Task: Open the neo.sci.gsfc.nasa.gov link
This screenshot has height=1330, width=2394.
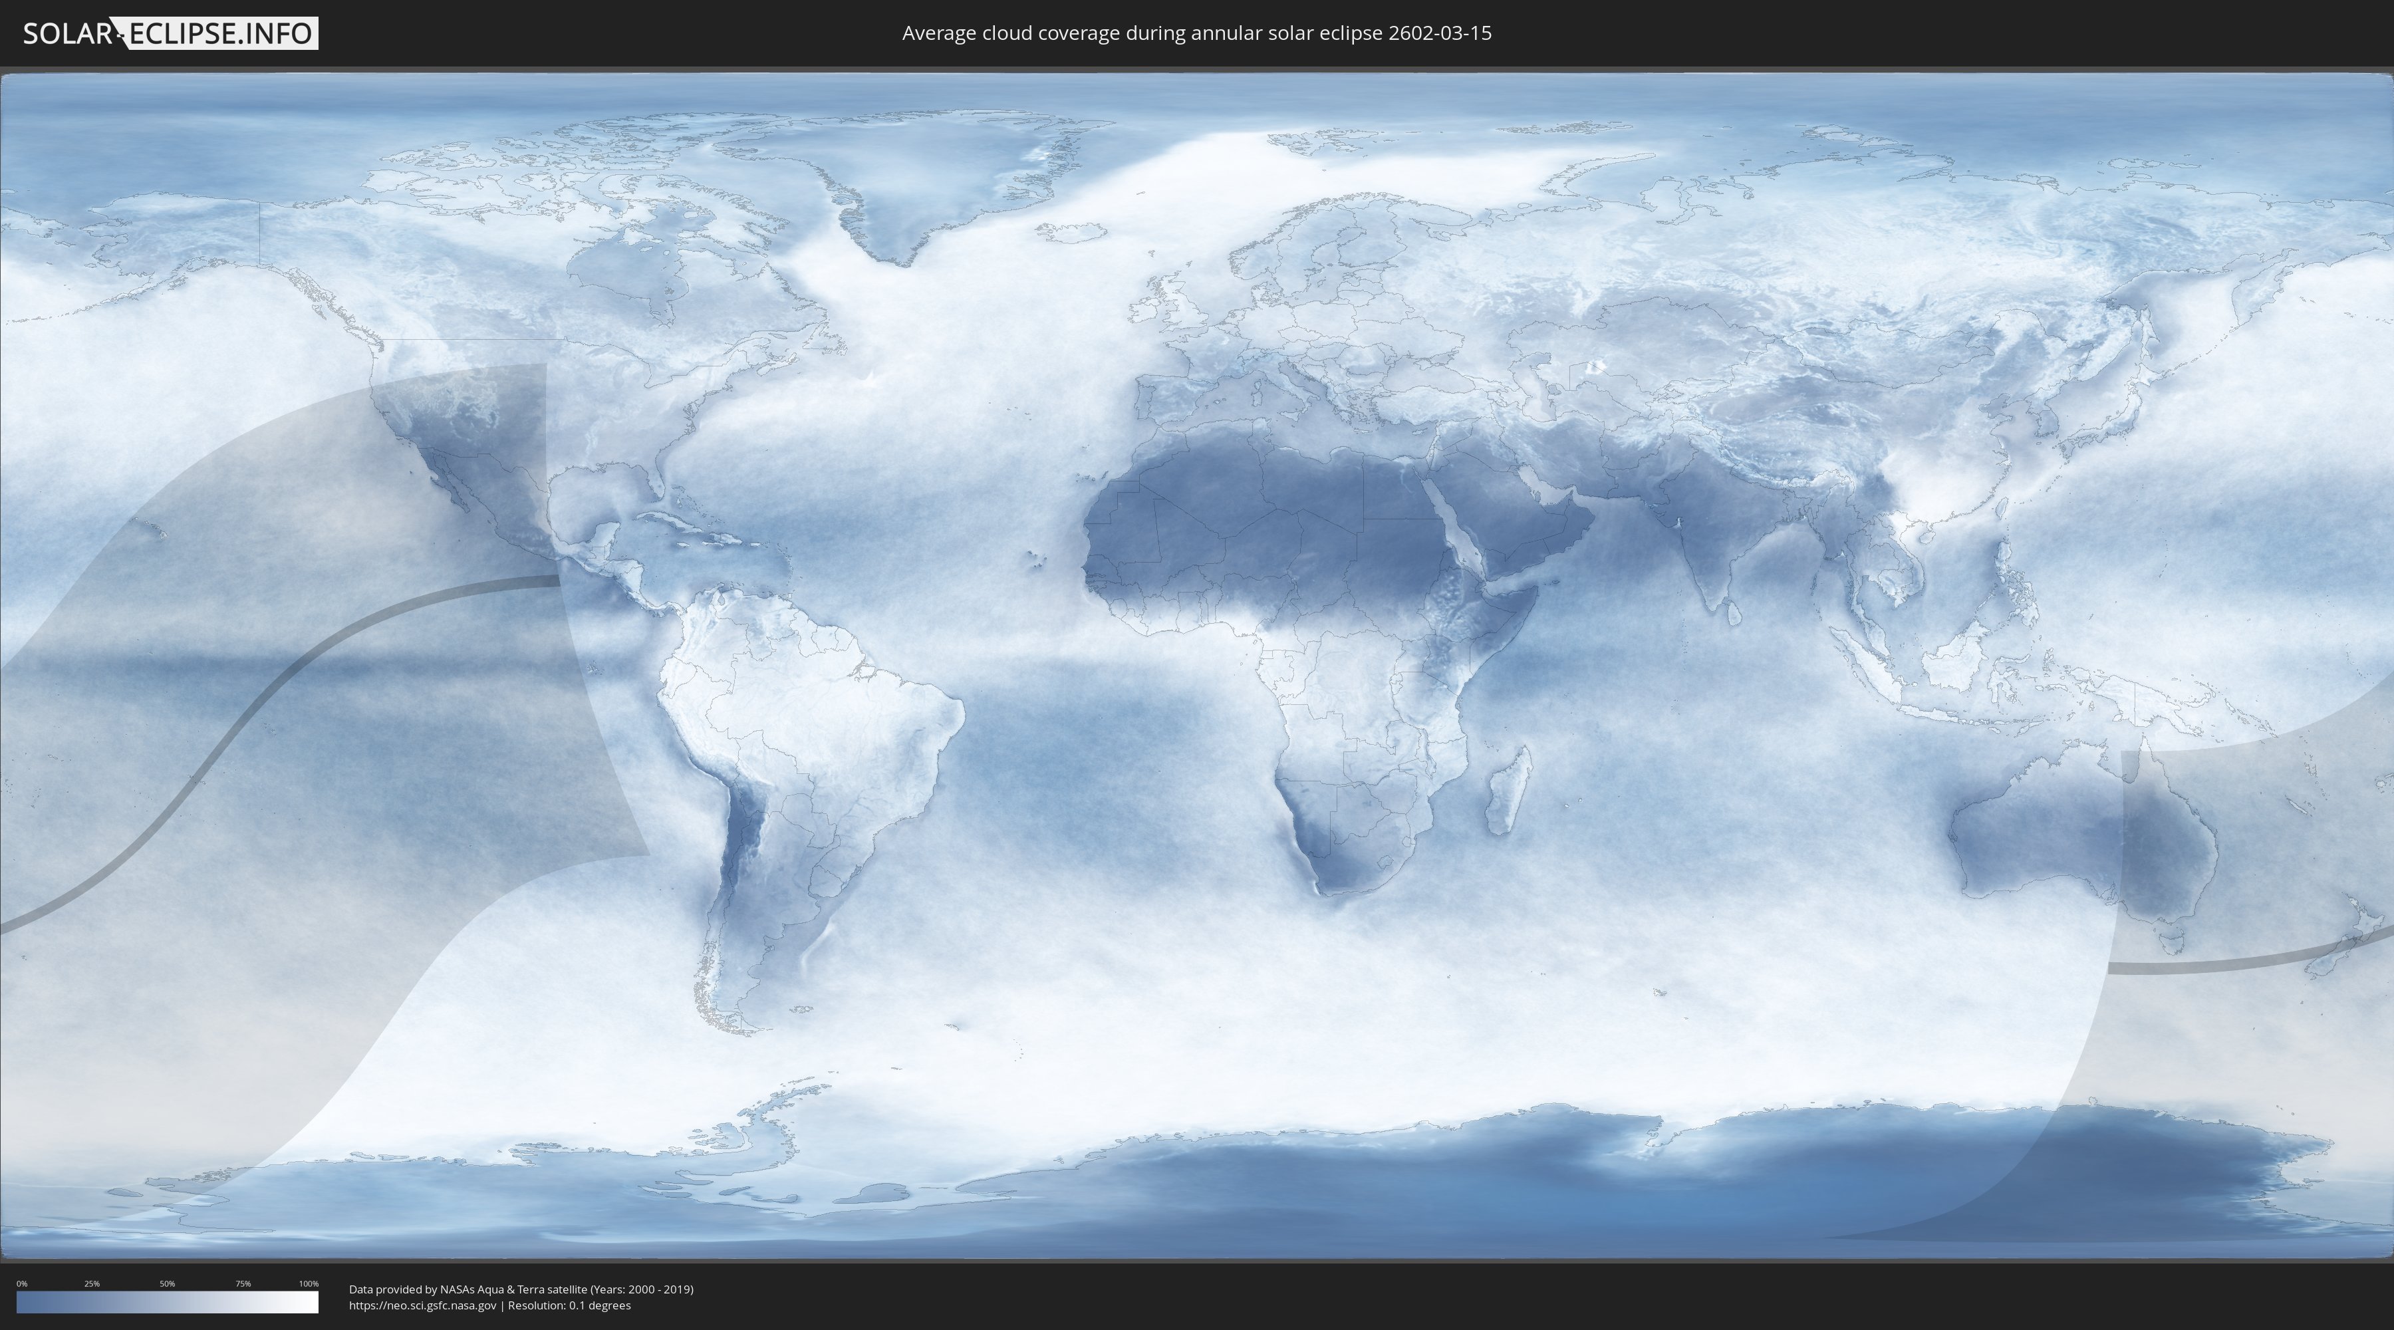Action: click(x=422, y=1305)
